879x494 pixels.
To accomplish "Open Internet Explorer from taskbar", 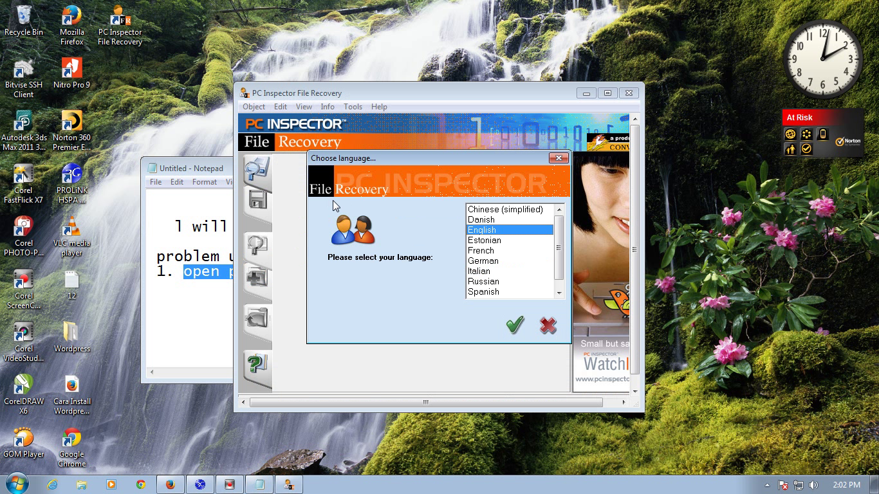I will [52, 484].
